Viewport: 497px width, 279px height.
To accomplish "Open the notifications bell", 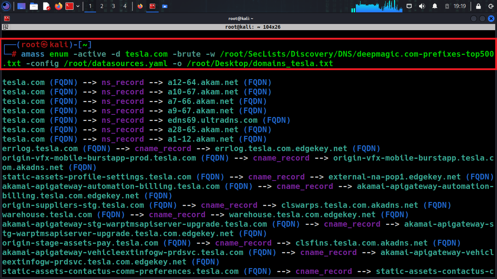I will pos(435,6).
